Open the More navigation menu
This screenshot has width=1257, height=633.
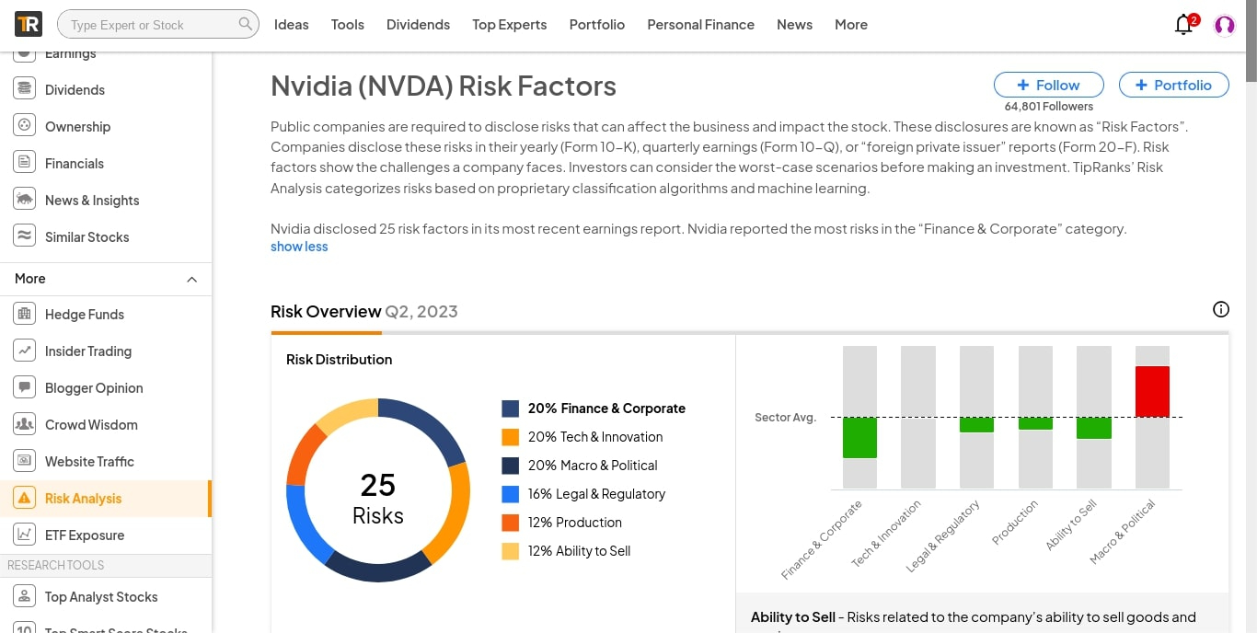850,25
